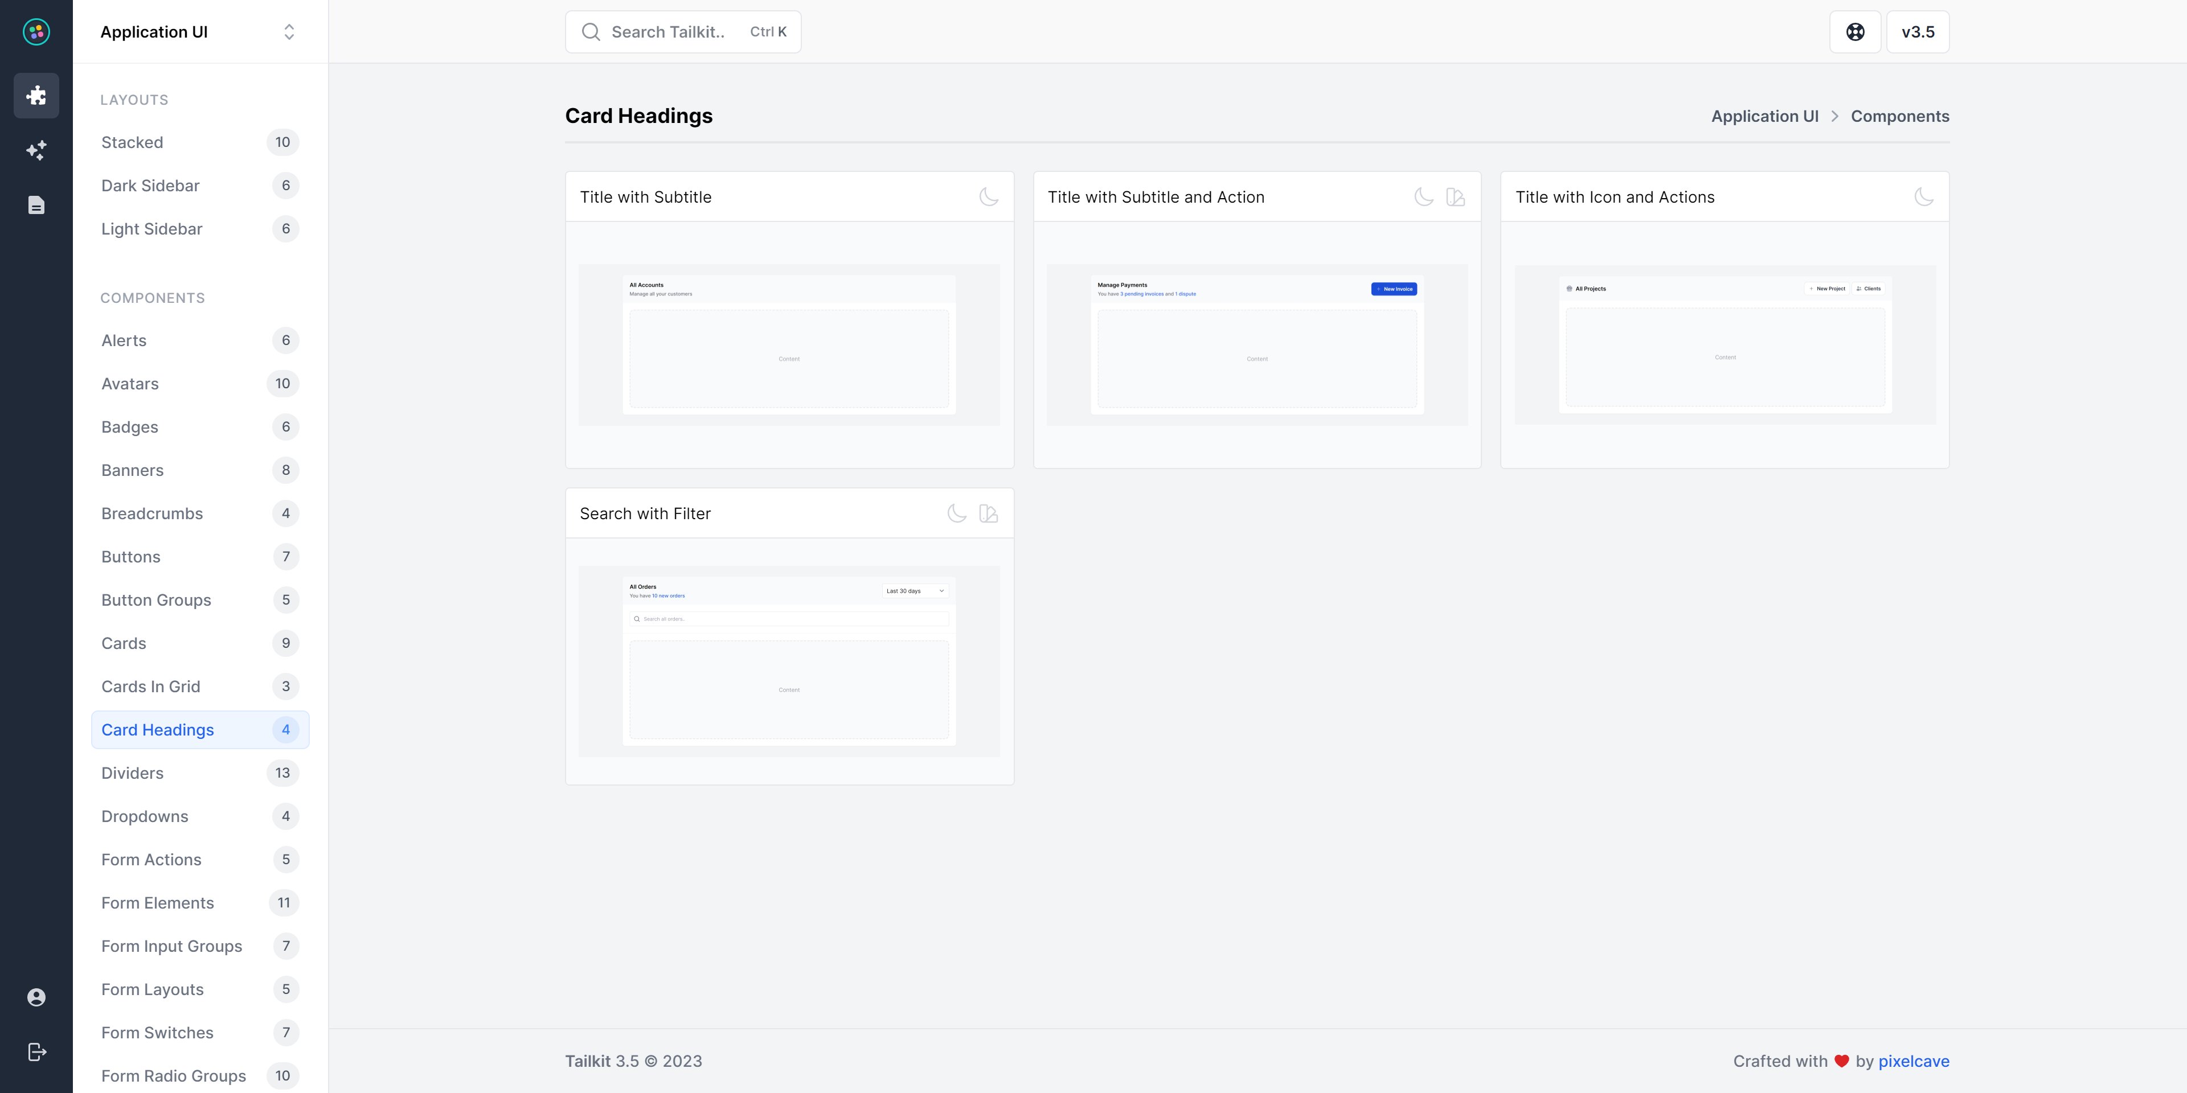Click the v3.5 version button
This screenshot has width=2187, height=1093.
point(1918,31)
